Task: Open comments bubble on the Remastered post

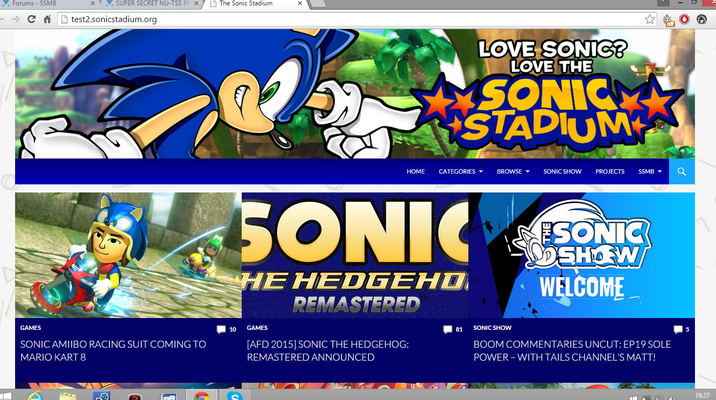Action: pyautogui.click(x=448, y=329)
